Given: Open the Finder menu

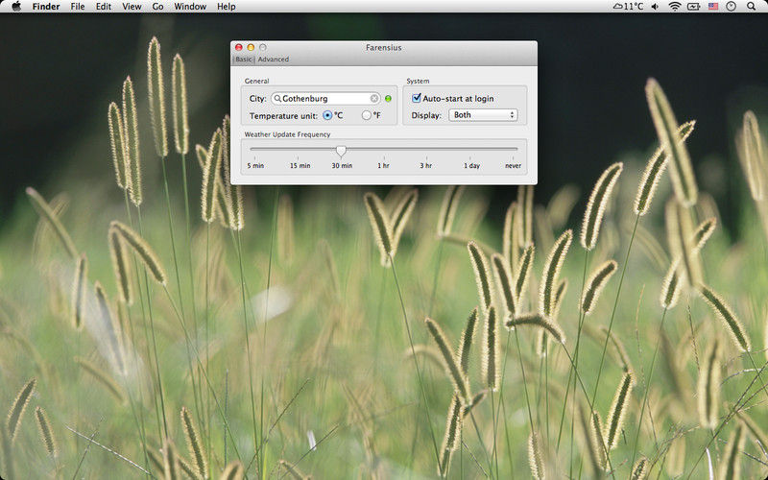Looking at the screenshot, I should (x=46, y=7).
